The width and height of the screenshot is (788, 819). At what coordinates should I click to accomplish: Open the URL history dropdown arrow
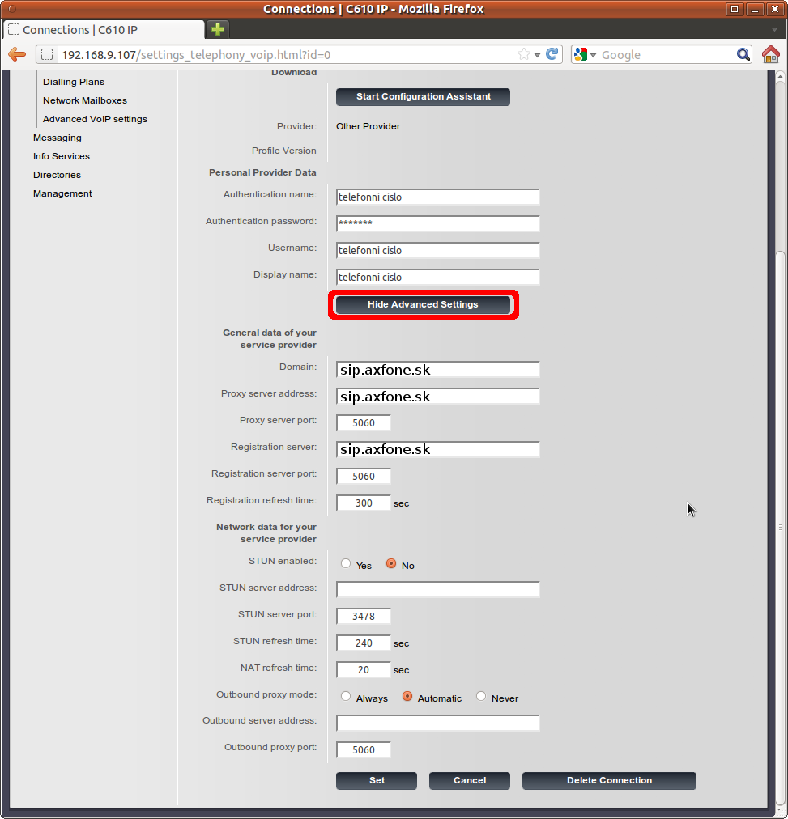coord(538,55)
